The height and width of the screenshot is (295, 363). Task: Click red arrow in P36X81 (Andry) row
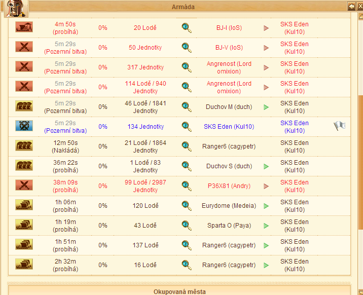(266, 186)
